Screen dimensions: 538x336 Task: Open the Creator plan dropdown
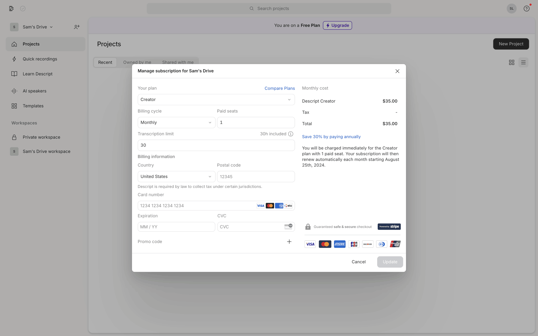[x=216, y=100]
